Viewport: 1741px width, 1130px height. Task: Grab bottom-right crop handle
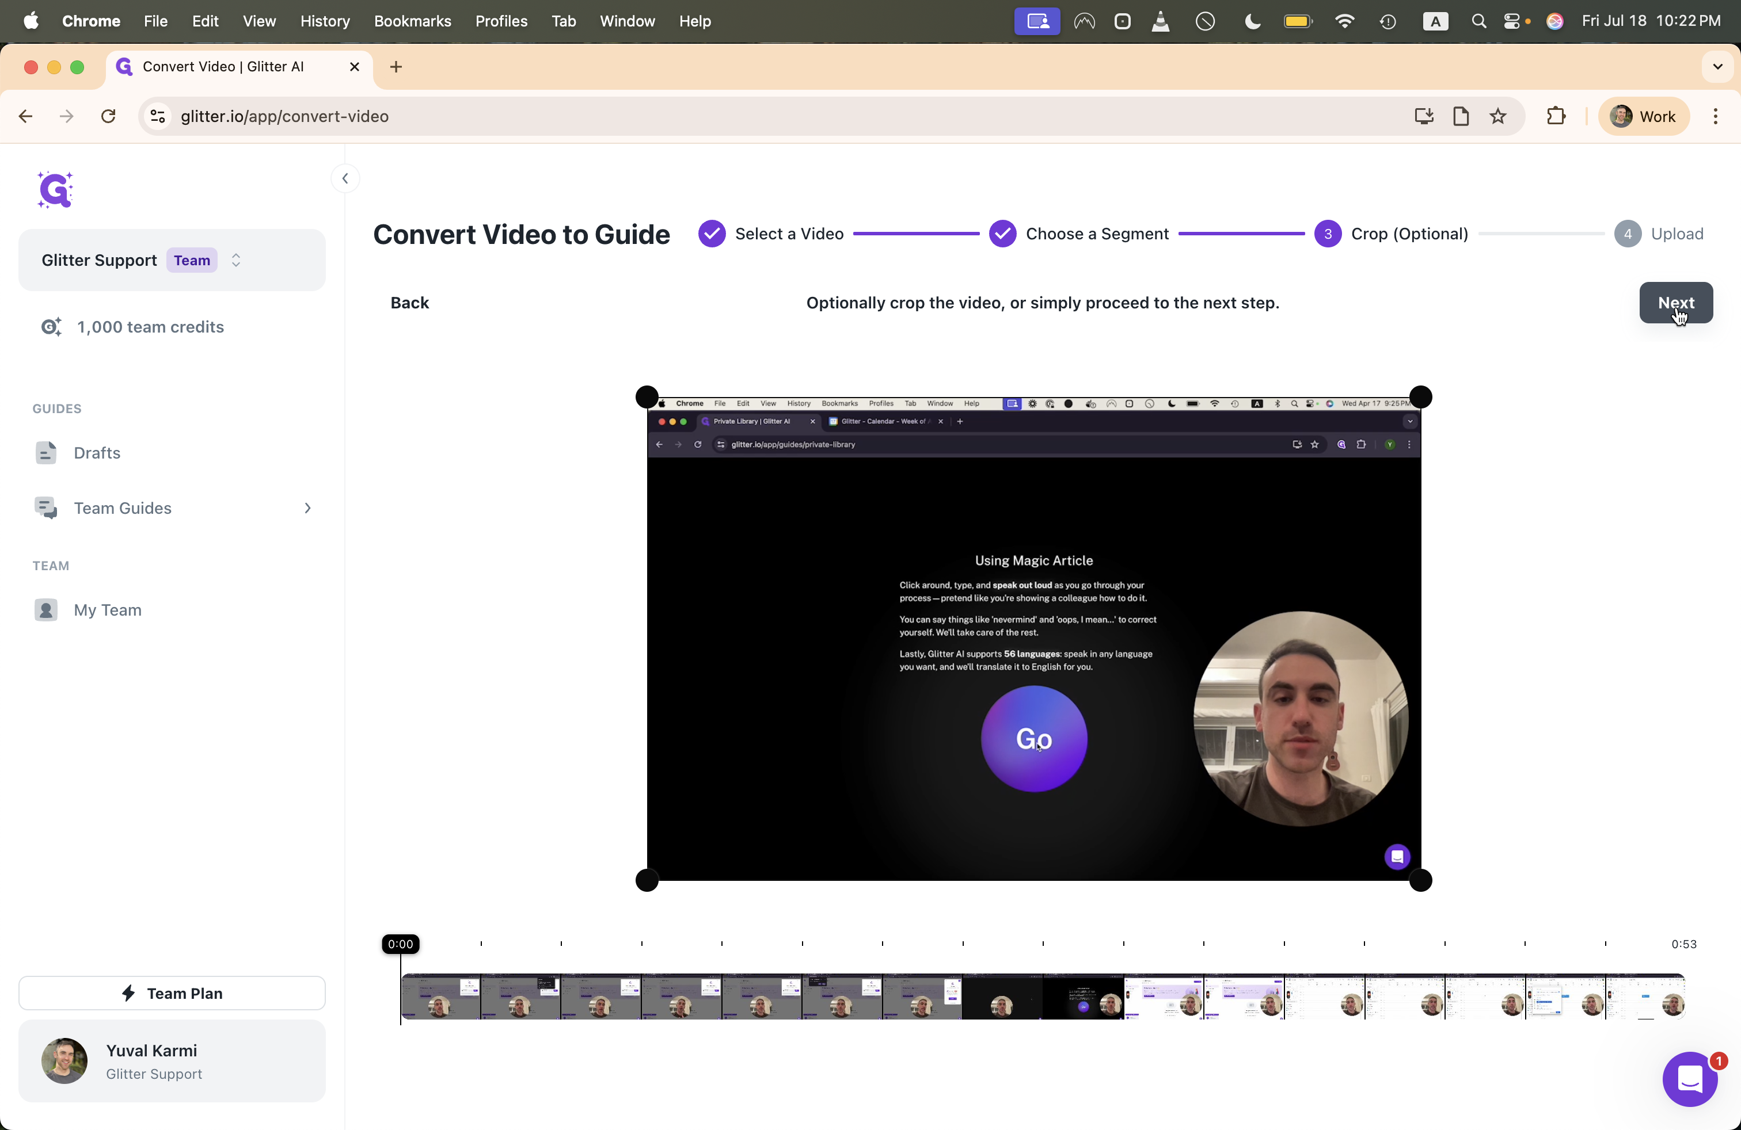point(1420,881)
